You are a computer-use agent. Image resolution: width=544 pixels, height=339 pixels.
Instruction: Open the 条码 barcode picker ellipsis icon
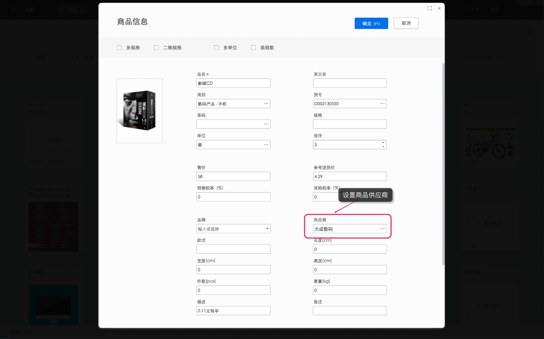266,124
